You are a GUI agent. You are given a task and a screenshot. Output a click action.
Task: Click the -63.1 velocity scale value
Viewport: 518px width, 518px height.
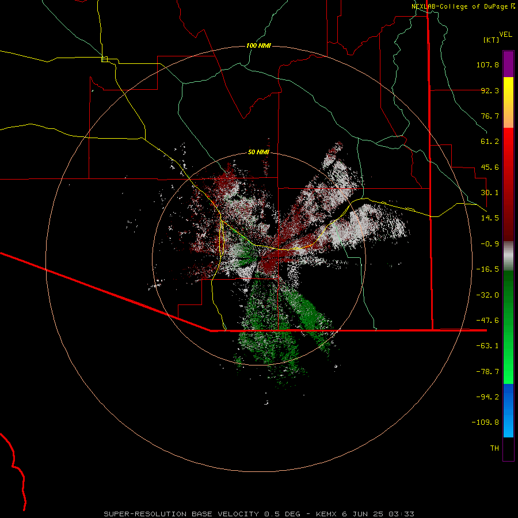[487, 346]
